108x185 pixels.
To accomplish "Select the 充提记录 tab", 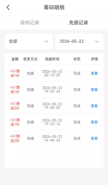I will [78, 22].
